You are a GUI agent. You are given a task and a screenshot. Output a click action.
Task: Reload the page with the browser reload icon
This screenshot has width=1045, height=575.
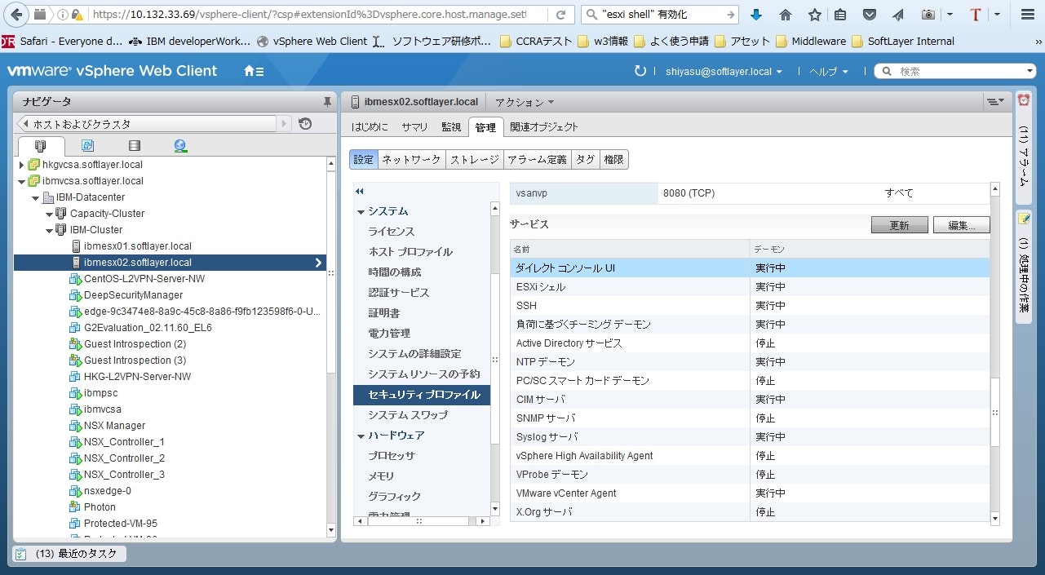pos(560,15)
